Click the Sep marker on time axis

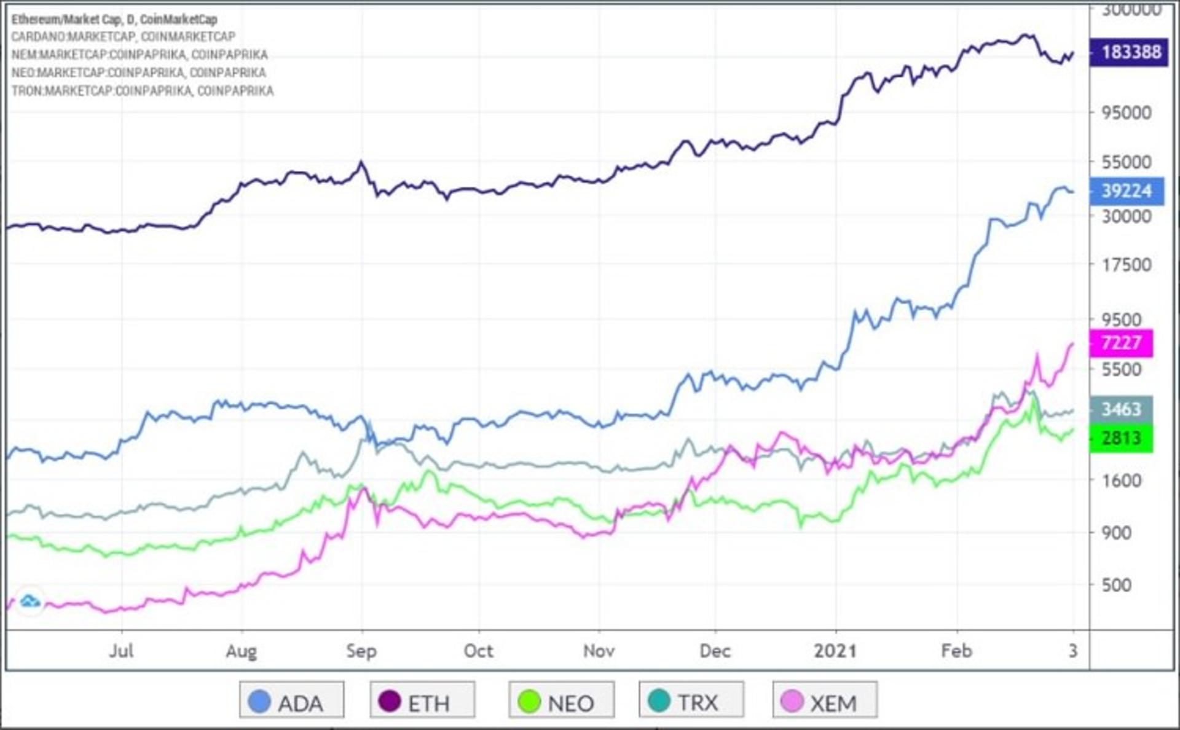pyautogui.click(x=361, y=651)
